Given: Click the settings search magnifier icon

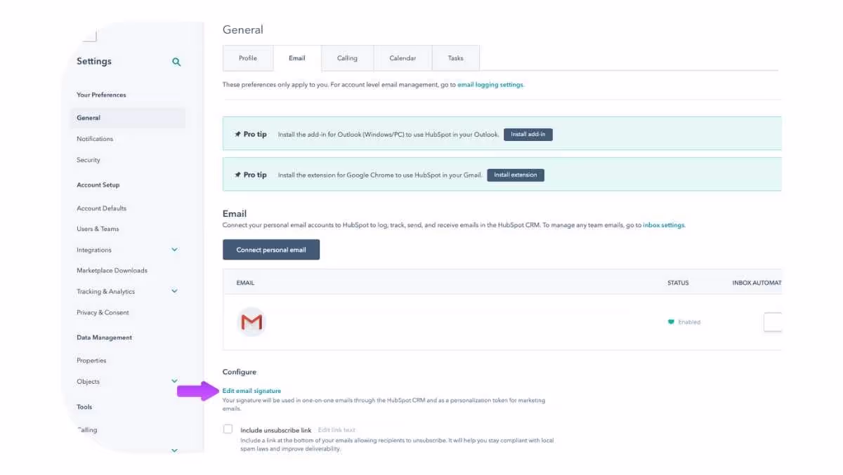Looking at the screenshot, I should click(176, 62).
